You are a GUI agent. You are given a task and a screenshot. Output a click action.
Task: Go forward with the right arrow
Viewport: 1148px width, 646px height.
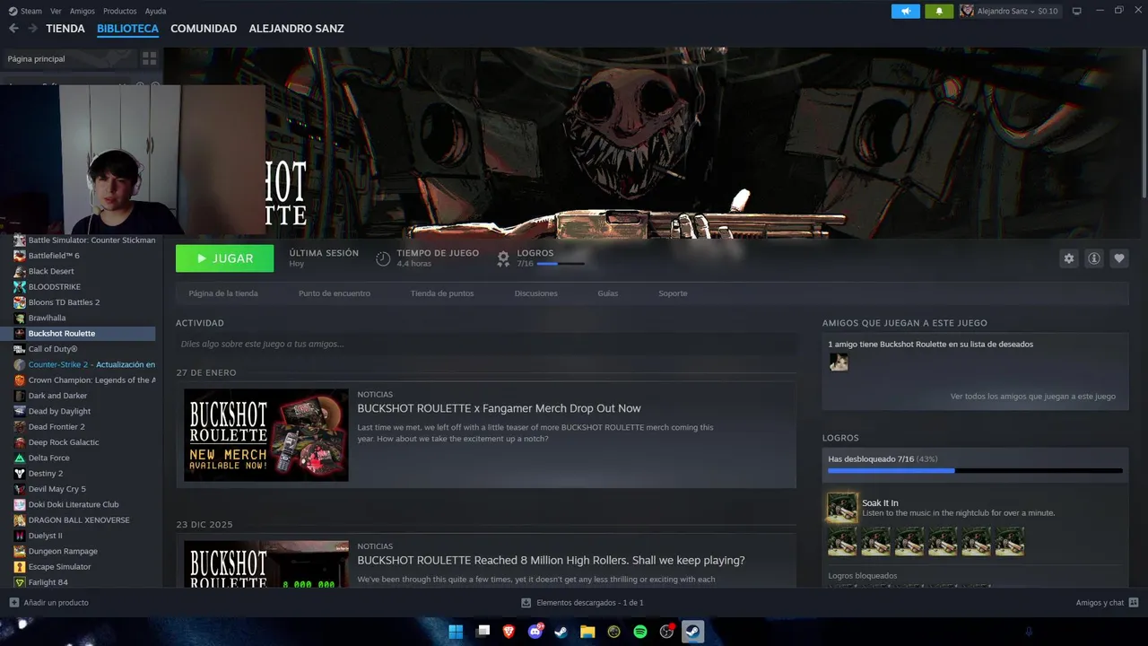coord(32,29)
